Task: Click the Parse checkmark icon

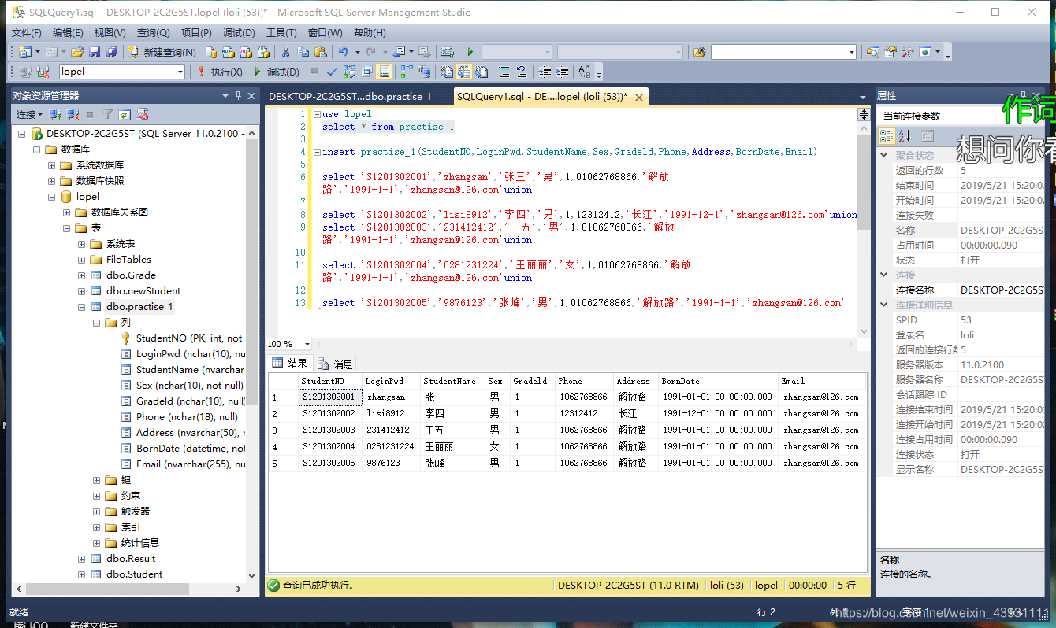Action: tap(332, 72)
